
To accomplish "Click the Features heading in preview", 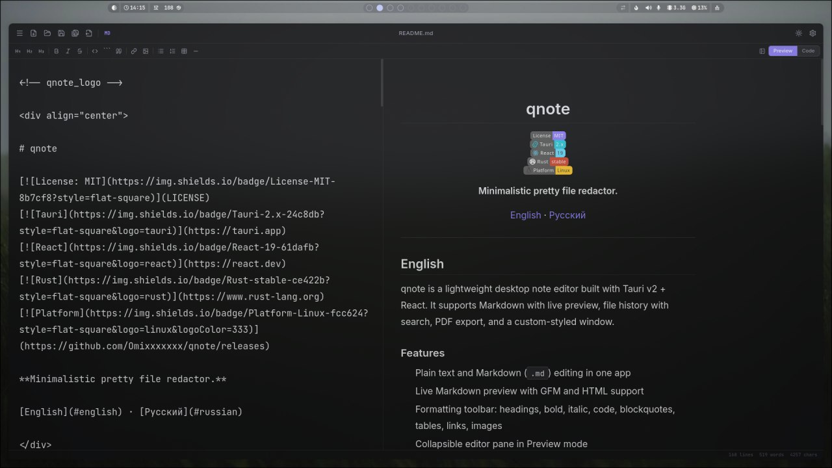I will (422, 353).
